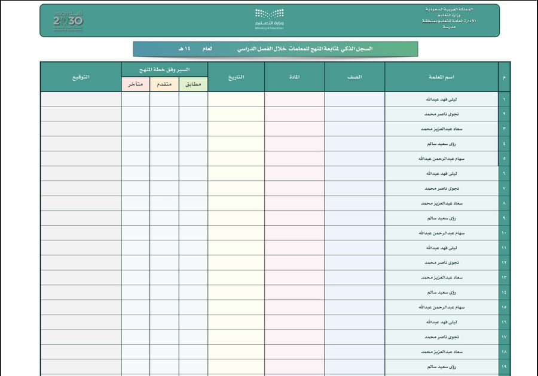Tick the متأخر cell in row ٦

[136, 174]
